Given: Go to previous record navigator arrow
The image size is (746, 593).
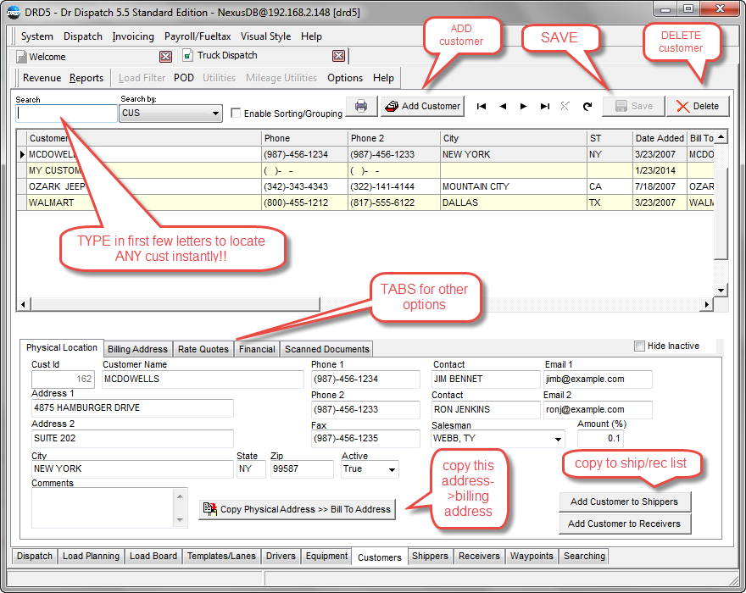Looking at the screenshot, I should coord(503,106).
